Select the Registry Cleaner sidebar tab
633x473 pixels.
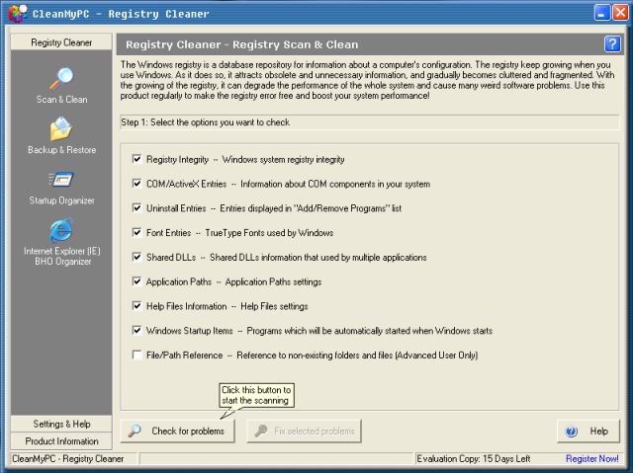click(x=61, y=42)
